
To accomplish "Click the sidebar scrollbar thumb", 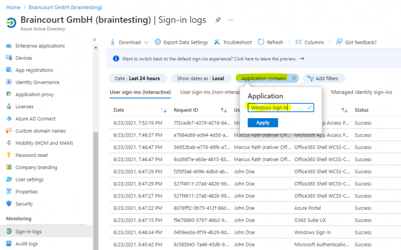I will coord(96,191).
